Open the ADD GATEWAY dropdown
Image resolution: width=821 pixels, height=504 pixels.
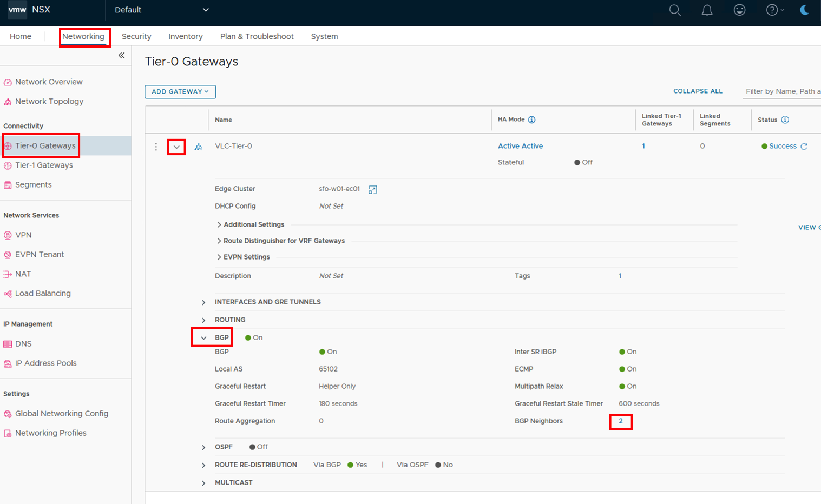(180, 92)
